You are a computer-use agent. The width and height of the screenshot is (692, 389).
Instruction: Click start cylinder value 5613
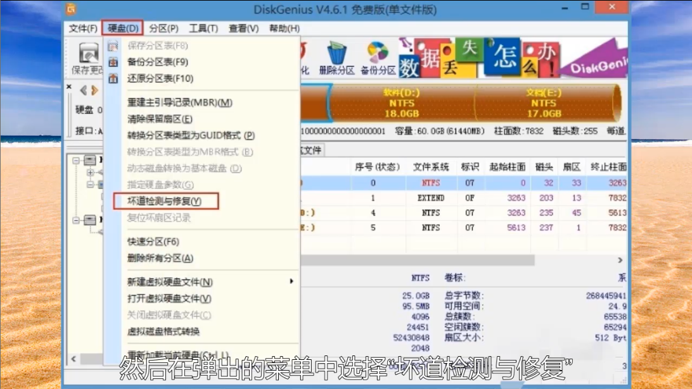516,228
